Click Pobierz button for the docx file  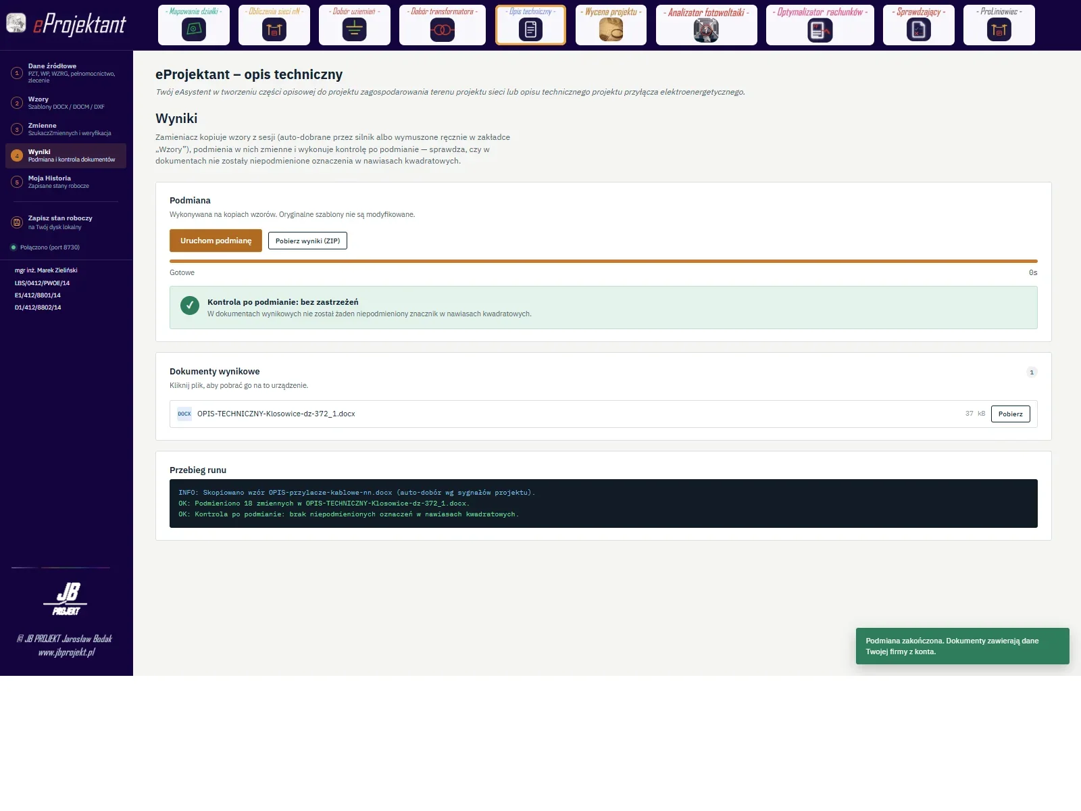click(1010, 414)
